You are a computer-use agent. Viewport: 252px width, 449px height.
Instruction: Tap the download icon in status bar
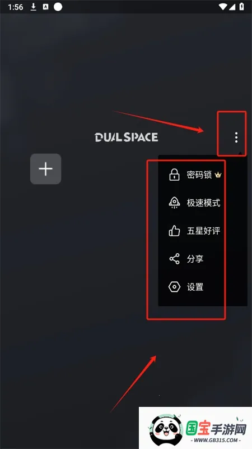click(x=34, y=7)
